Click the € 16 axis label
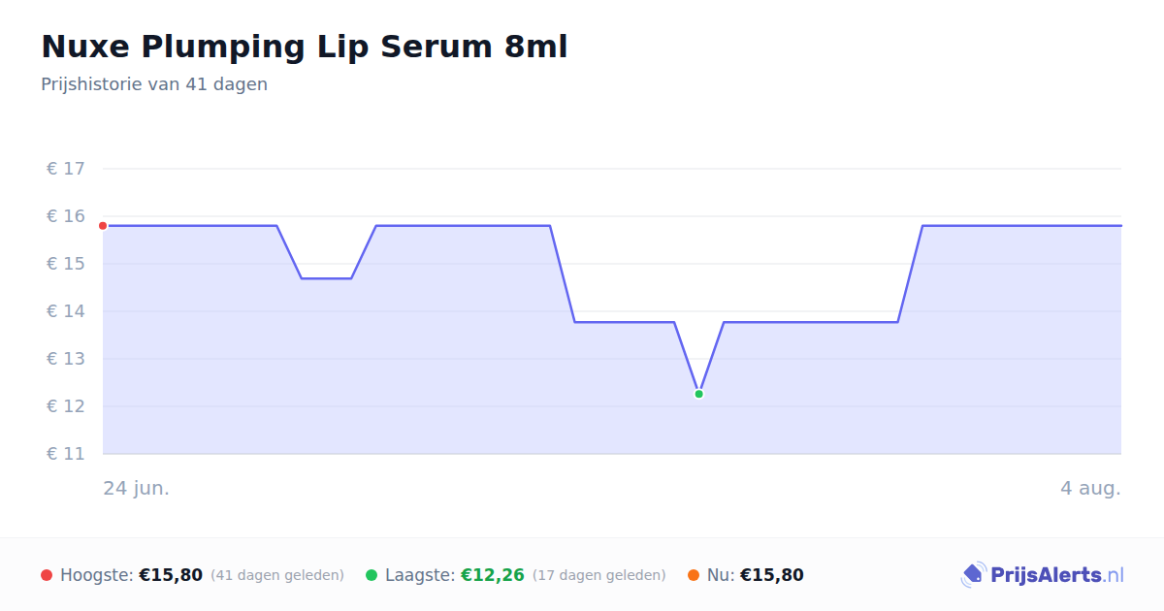This screenshot has height=611, width=1164. tap(66, 216)
